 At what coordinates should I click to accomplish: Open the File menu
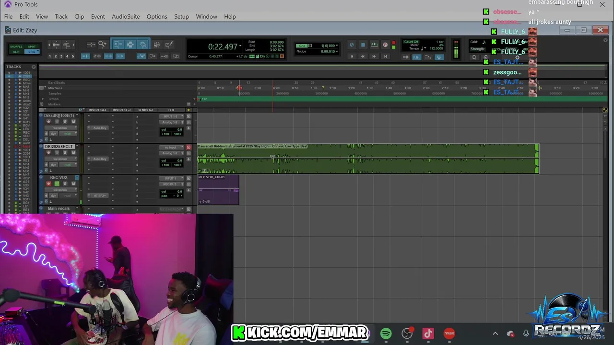pos(8,16)
